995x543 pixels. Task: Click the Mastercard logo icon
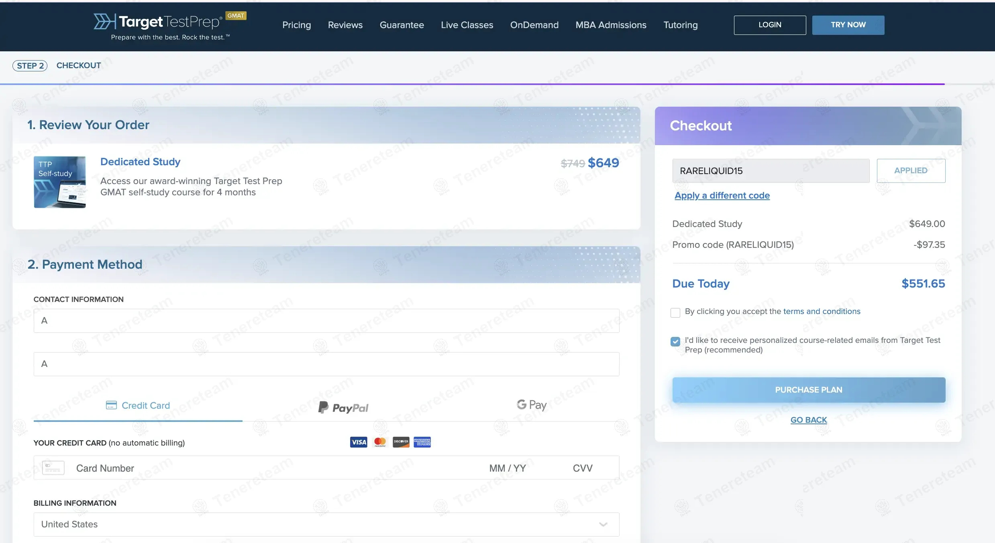379,442
